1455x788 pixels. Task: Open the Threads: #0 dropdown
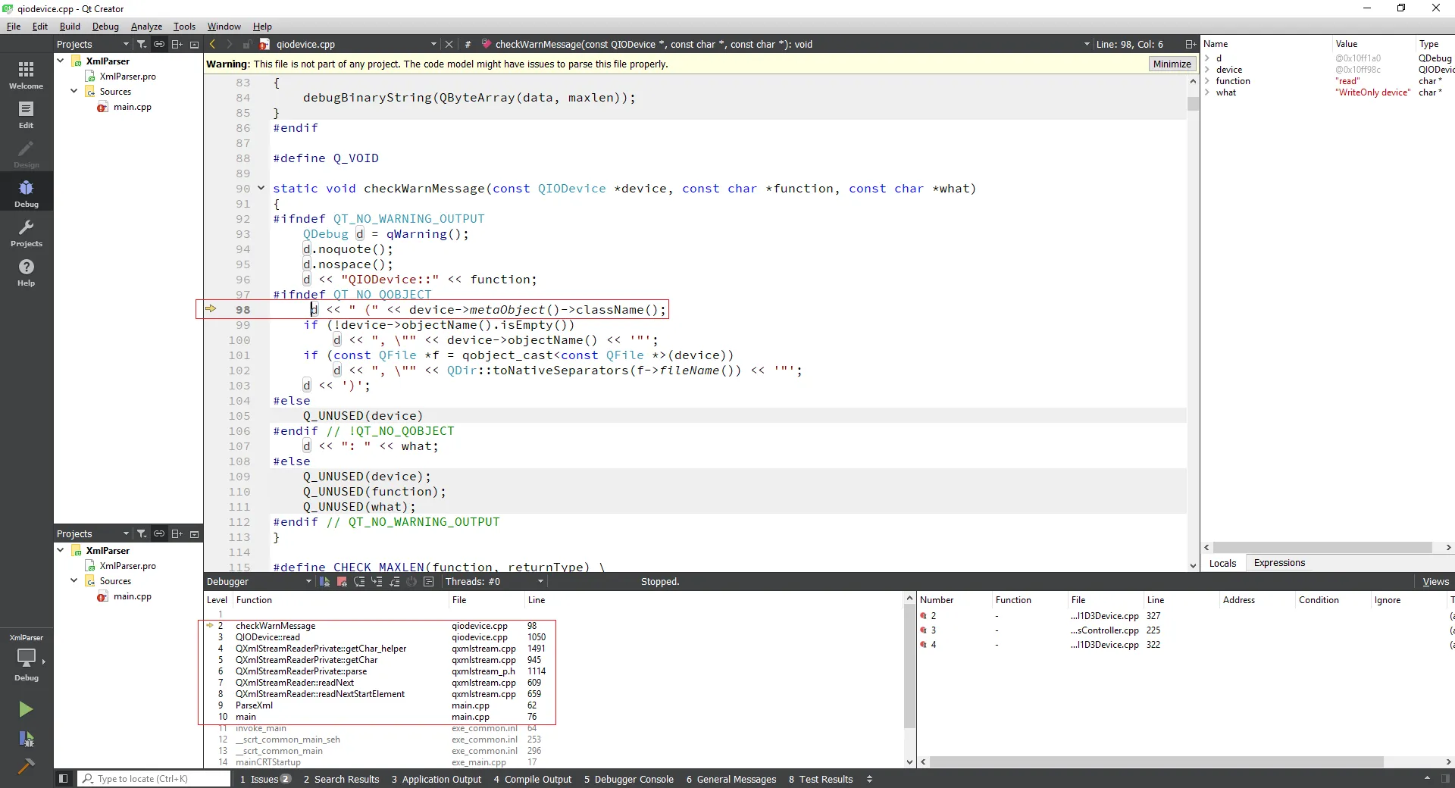494,582
